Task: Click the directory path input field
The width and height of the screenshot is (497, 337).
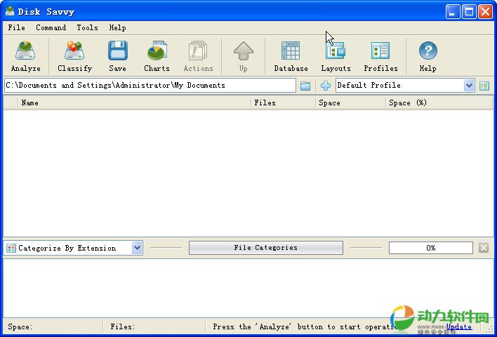Action: click(x=150, y=86)
